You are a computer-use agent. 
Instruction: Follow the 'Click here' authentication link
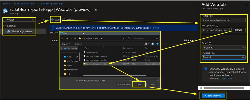tap(154, 28)
